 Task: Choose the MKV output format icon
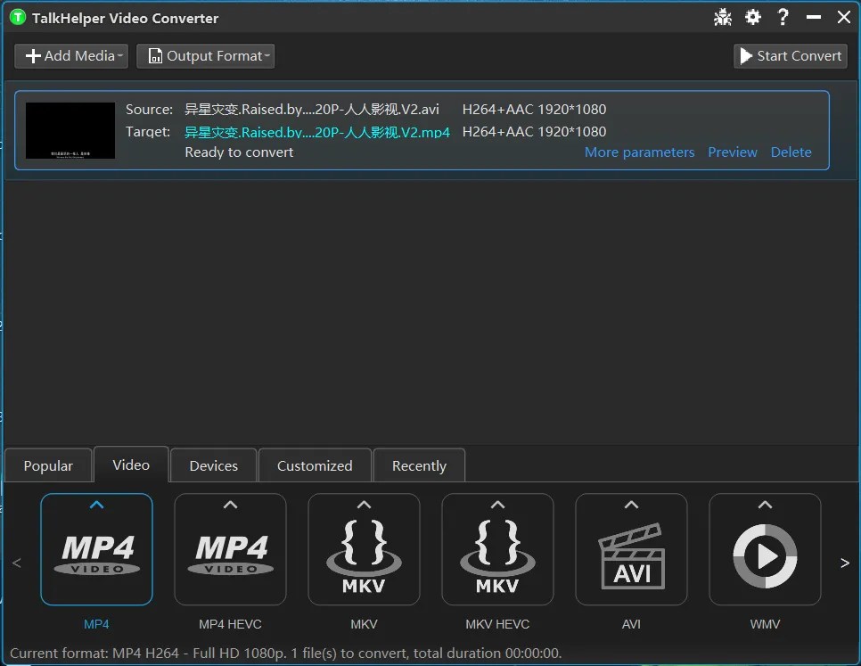click(364, 549)
